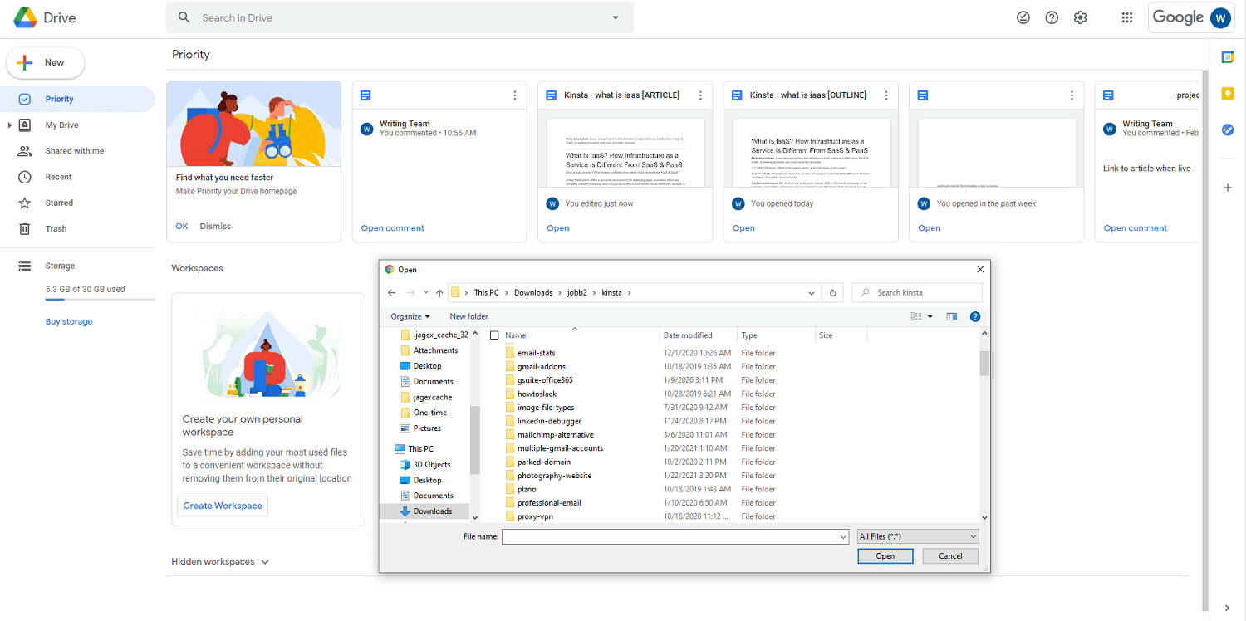Click the refresh icon in the dialog address bar
This screenshot has height=621, width=1246.
832,292
